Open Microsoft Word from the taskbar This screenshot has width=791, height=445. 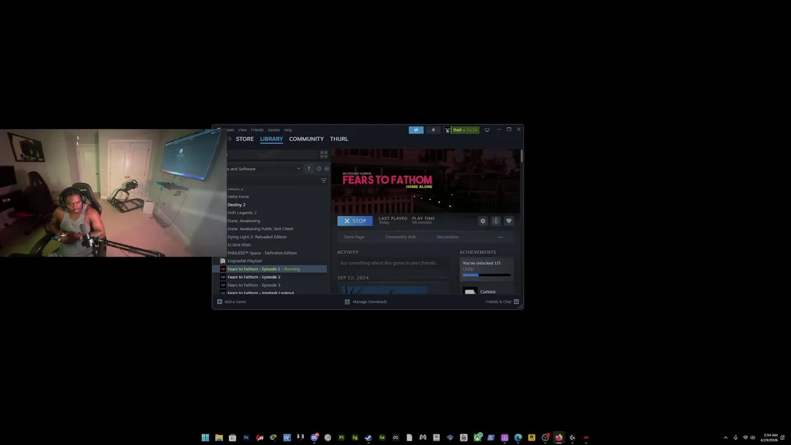pyautogui.click(x=287, y=438)
